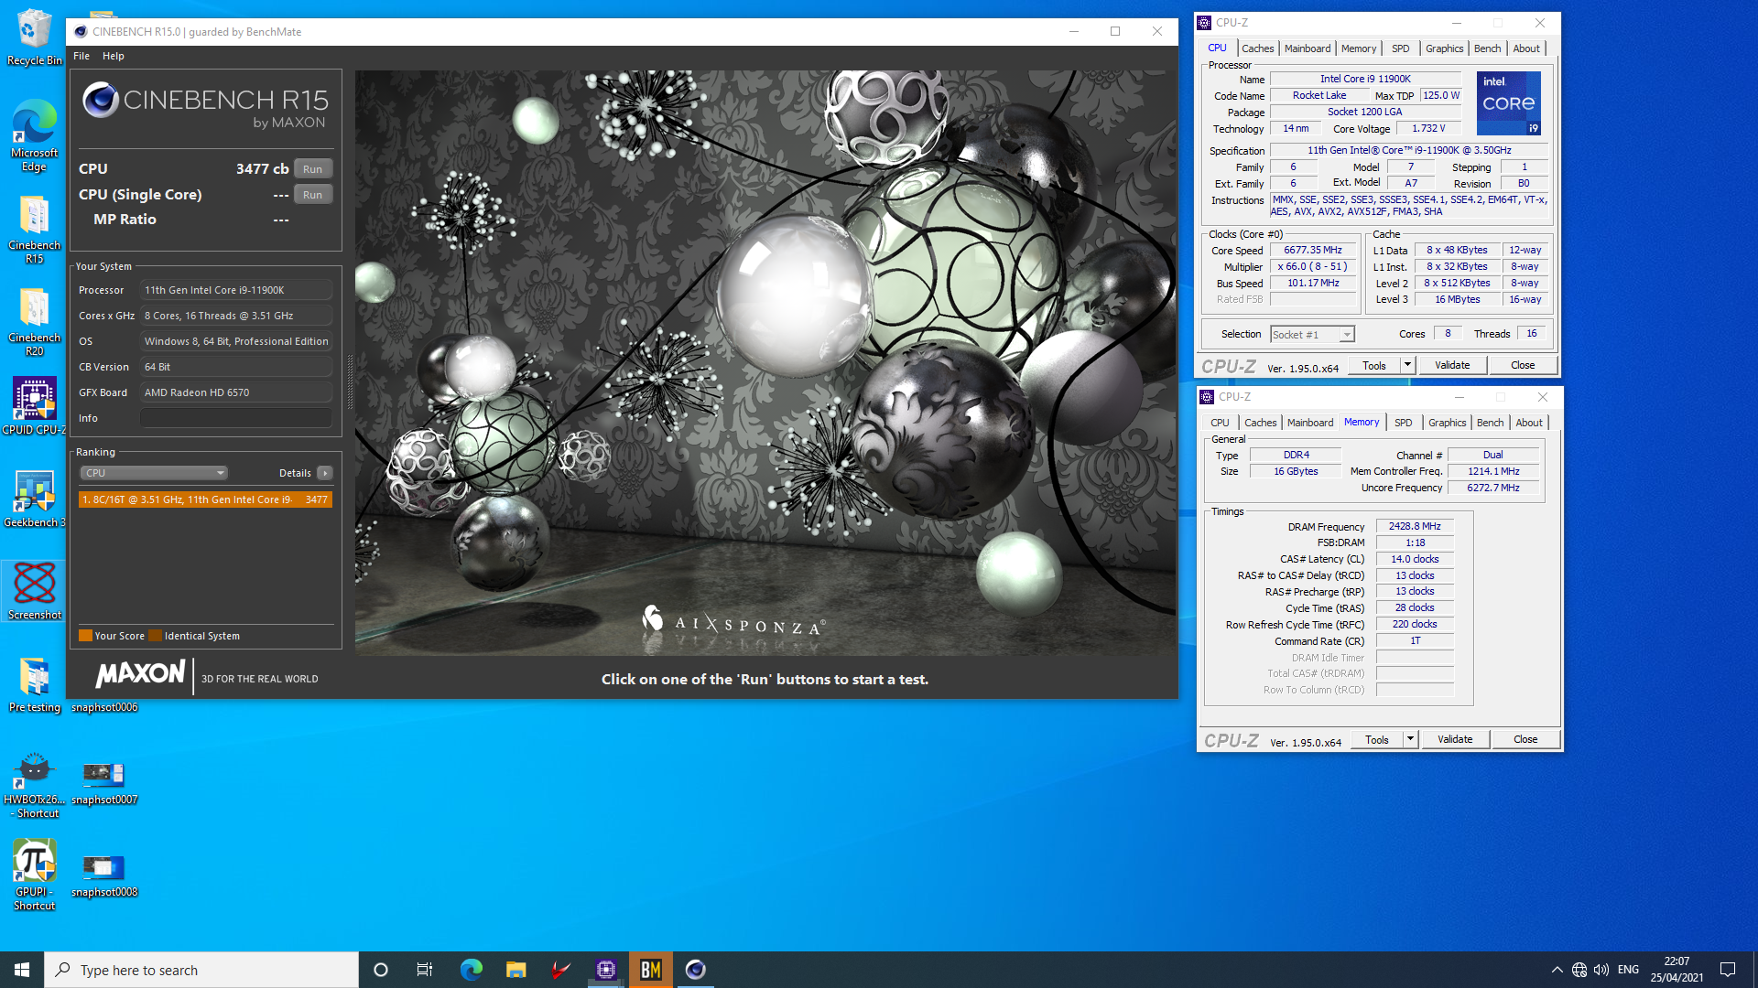Select the snaphsot0006 desktop file

pos(104,707)
